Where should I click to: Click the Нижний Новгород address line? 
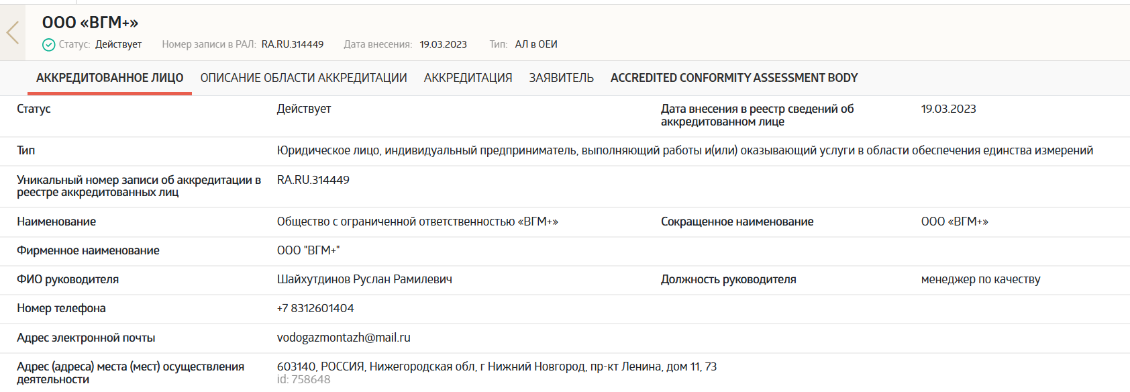click(x=496, y=366)
